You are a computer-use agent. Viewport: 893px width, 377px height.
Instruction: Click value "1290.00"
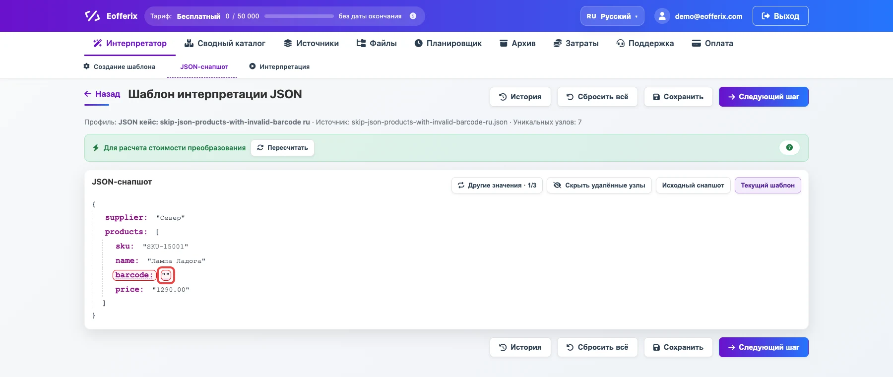click(x=171, y=290)
